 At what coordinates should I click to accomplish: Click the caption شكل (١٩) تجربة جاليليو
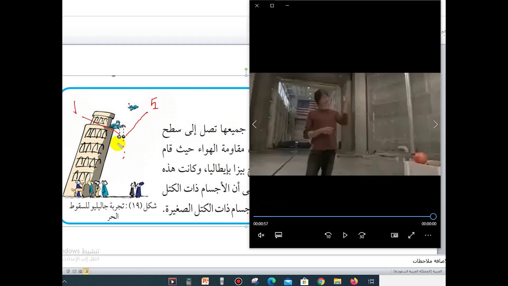point(113,211)
